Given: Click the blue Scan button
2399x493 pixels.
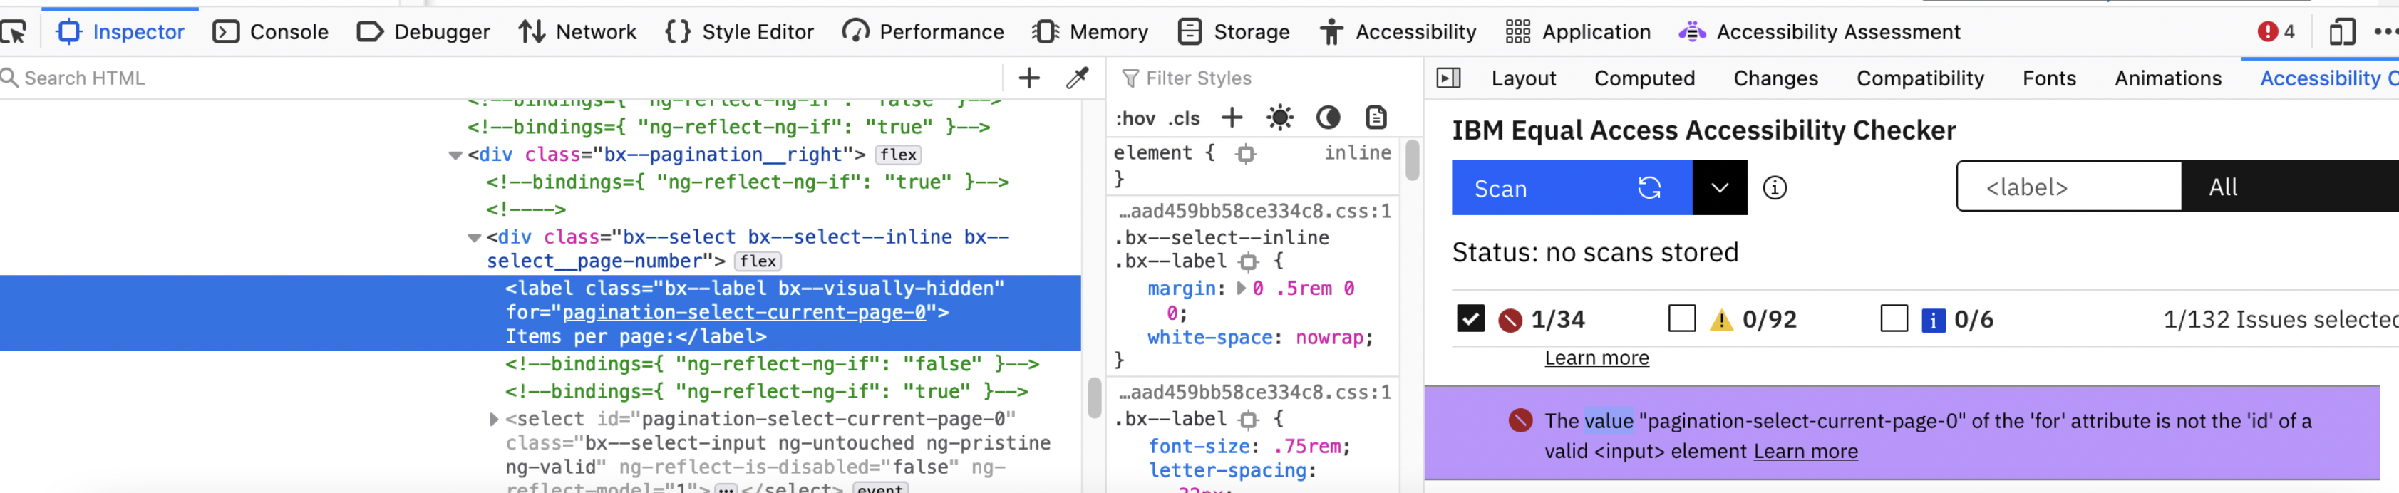Looking at the screenshot, I should tap(1571, 188).
